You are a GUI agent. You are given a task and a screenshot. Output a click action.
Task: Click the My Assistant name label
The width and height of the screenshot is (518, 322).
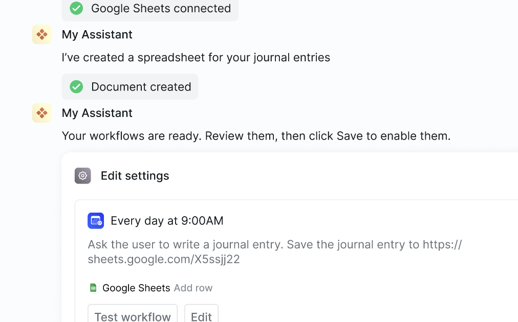tap(97, 34)
